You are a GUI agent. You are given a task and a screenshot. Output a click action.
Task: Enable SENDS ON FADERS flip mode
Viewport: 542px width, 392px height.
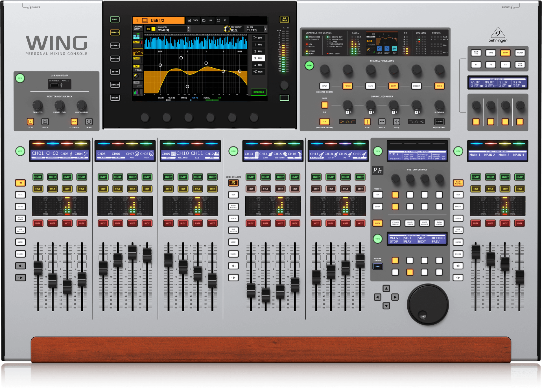pos(234,183)
